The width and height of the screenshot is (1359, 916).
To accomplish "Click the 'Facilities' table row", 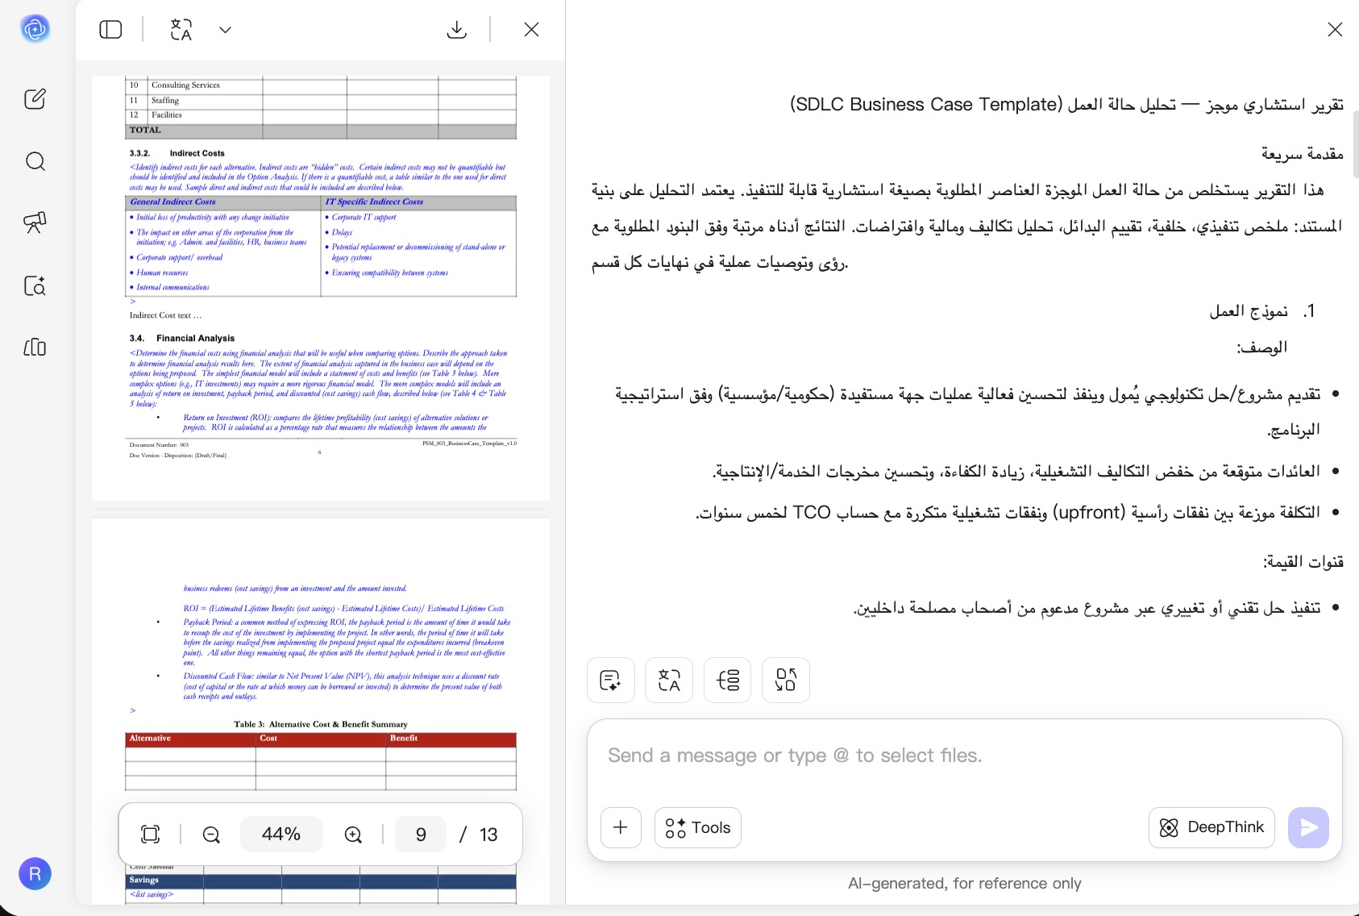I will click(x=321, y=115).
